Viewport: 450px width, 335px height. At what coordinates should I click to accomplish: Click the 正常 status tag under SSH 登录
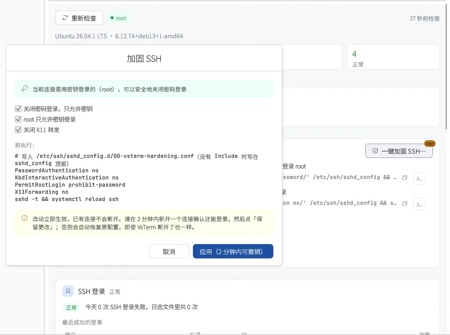click(x=71, y=307)
